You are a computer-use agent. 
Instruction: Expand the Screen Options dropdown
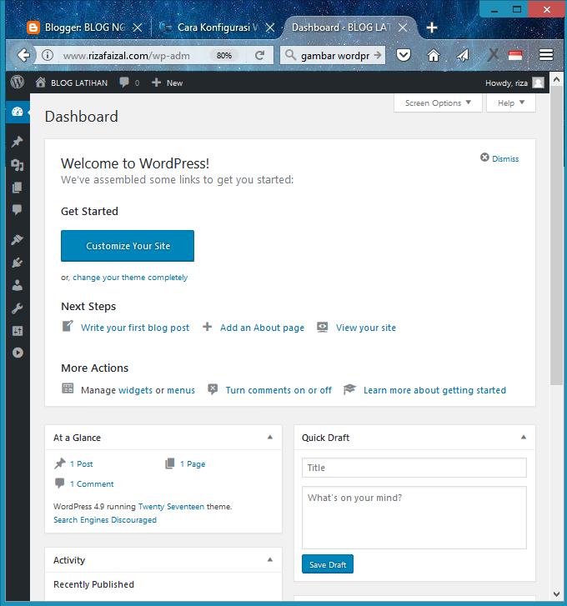[x=438, y=103]
